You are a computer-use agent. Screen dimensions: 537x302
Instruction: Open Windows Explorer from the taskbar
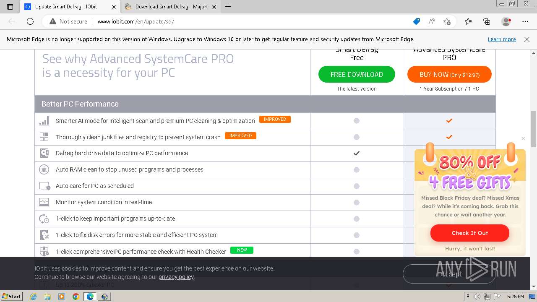click(x=47, y=297)
